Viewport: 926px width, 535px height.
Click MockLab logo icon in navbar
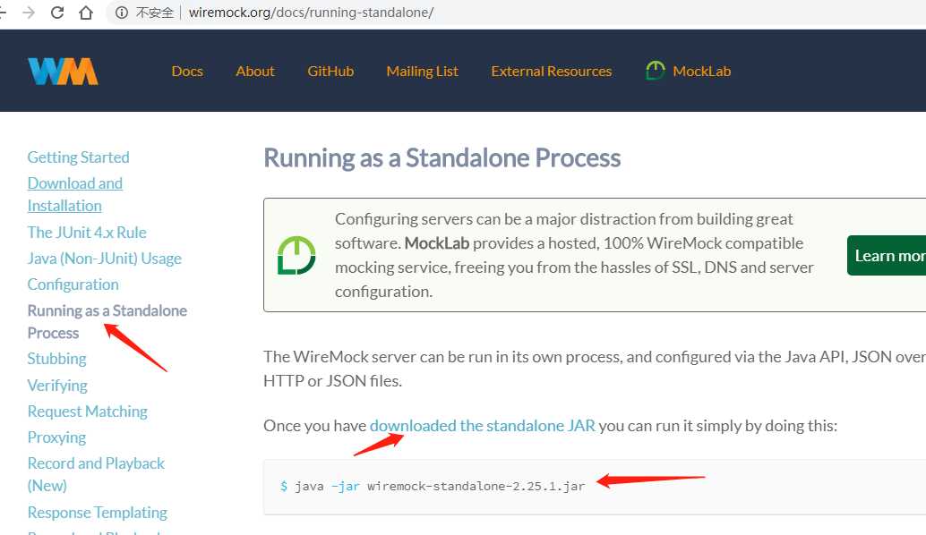tap(655, 71)
